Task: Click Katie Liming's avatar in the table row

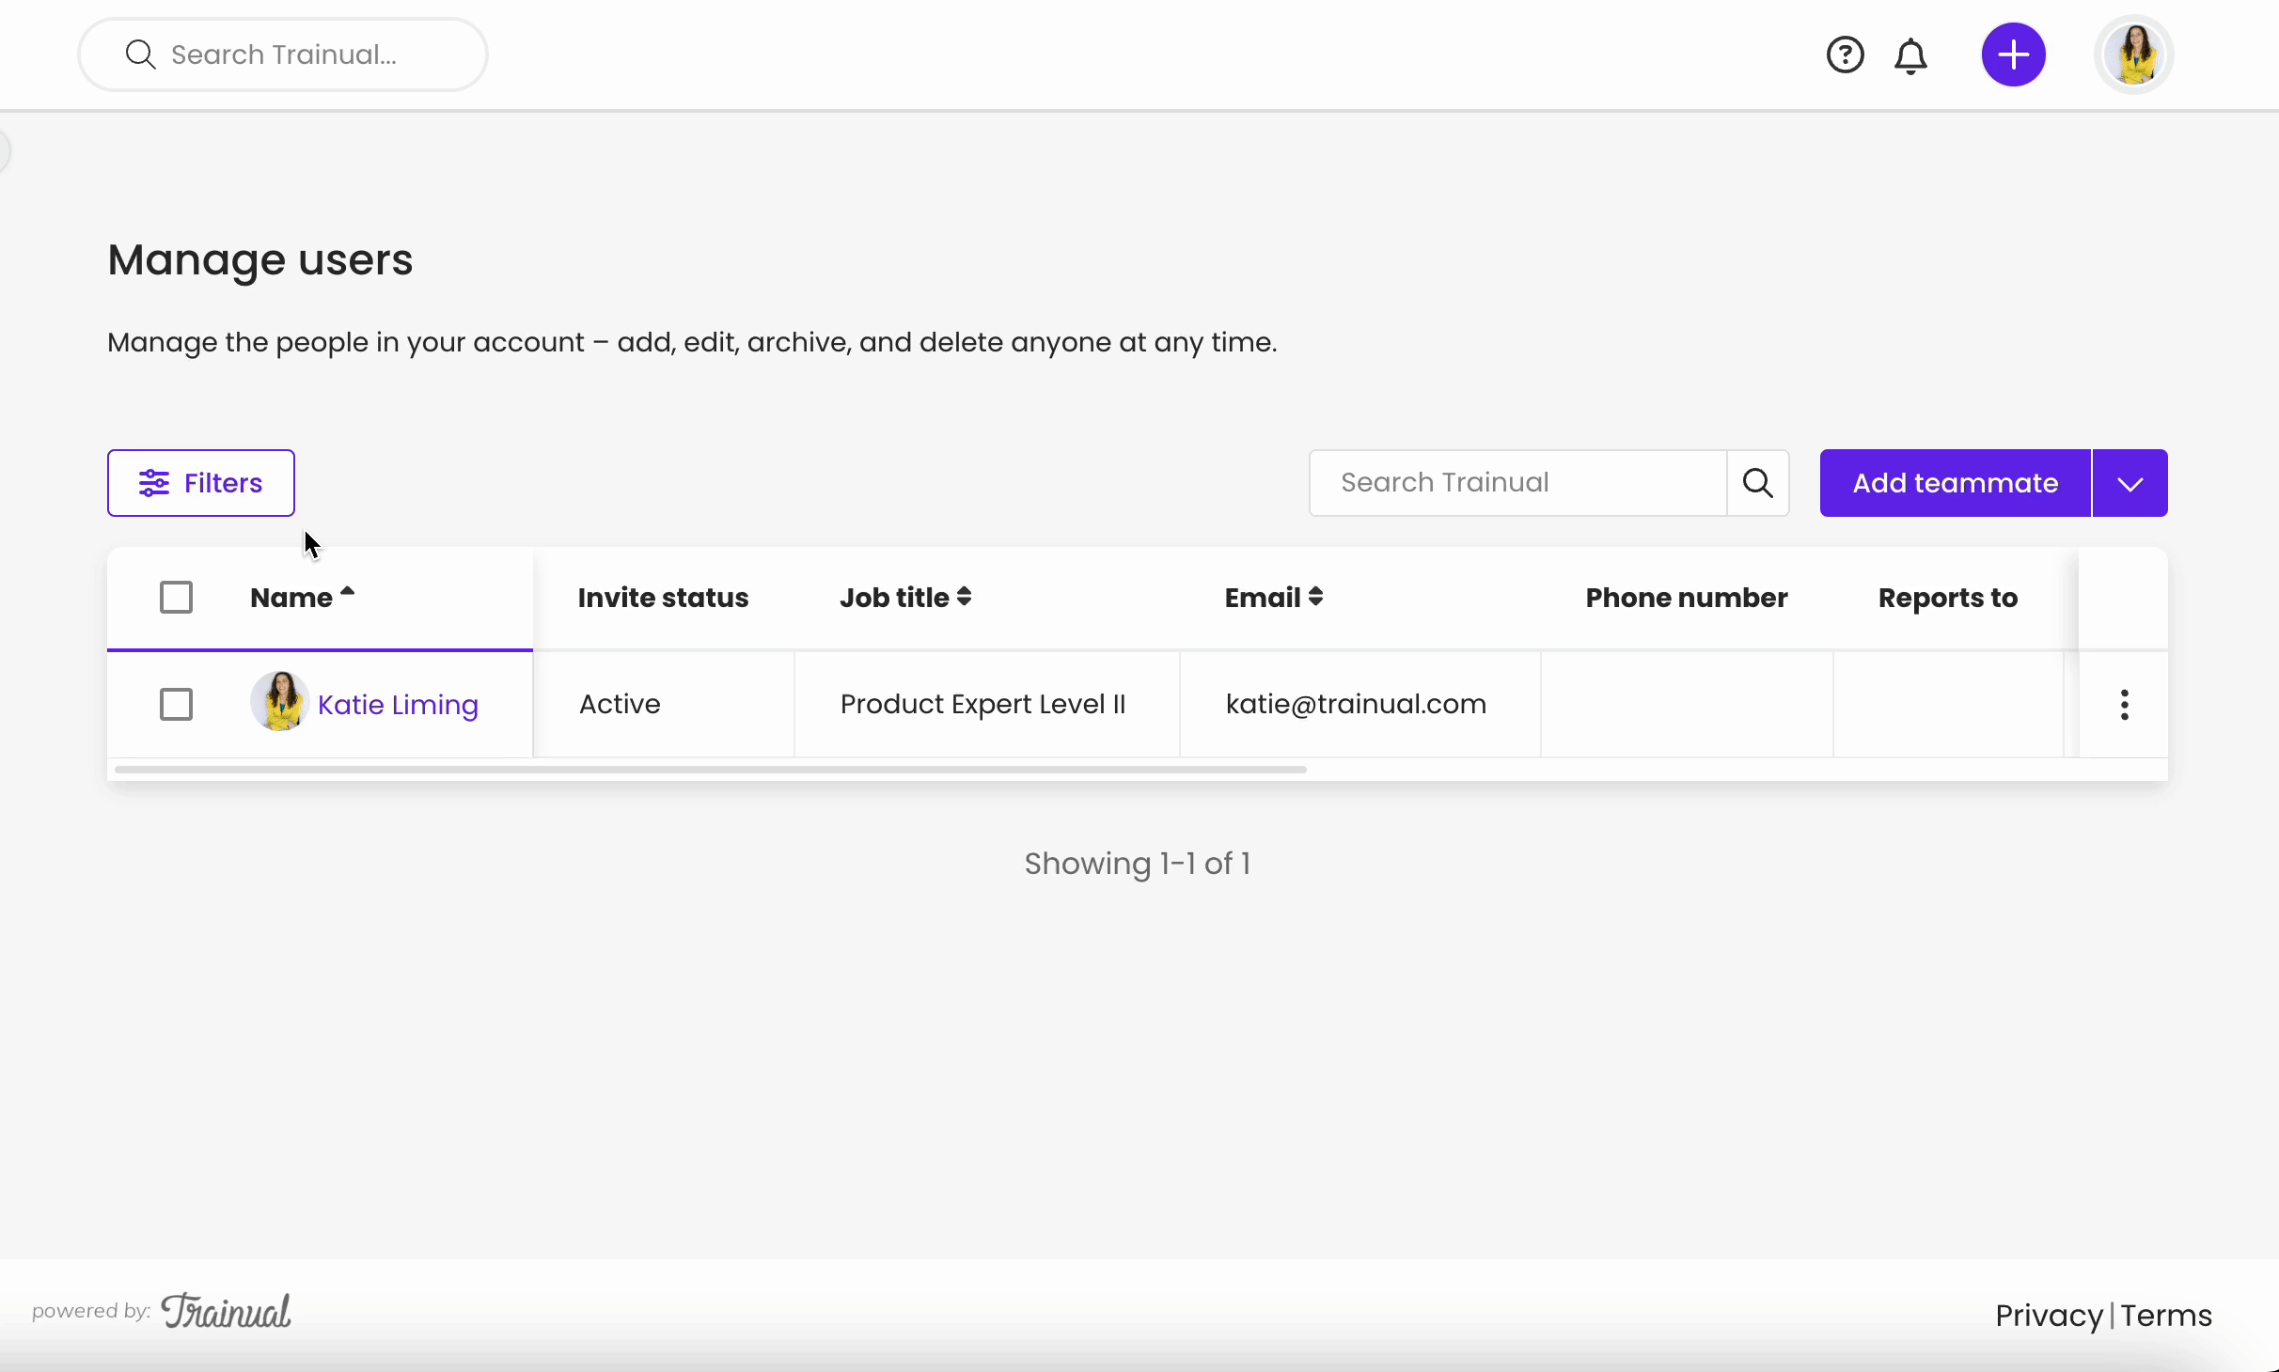Action: point(279,702)
